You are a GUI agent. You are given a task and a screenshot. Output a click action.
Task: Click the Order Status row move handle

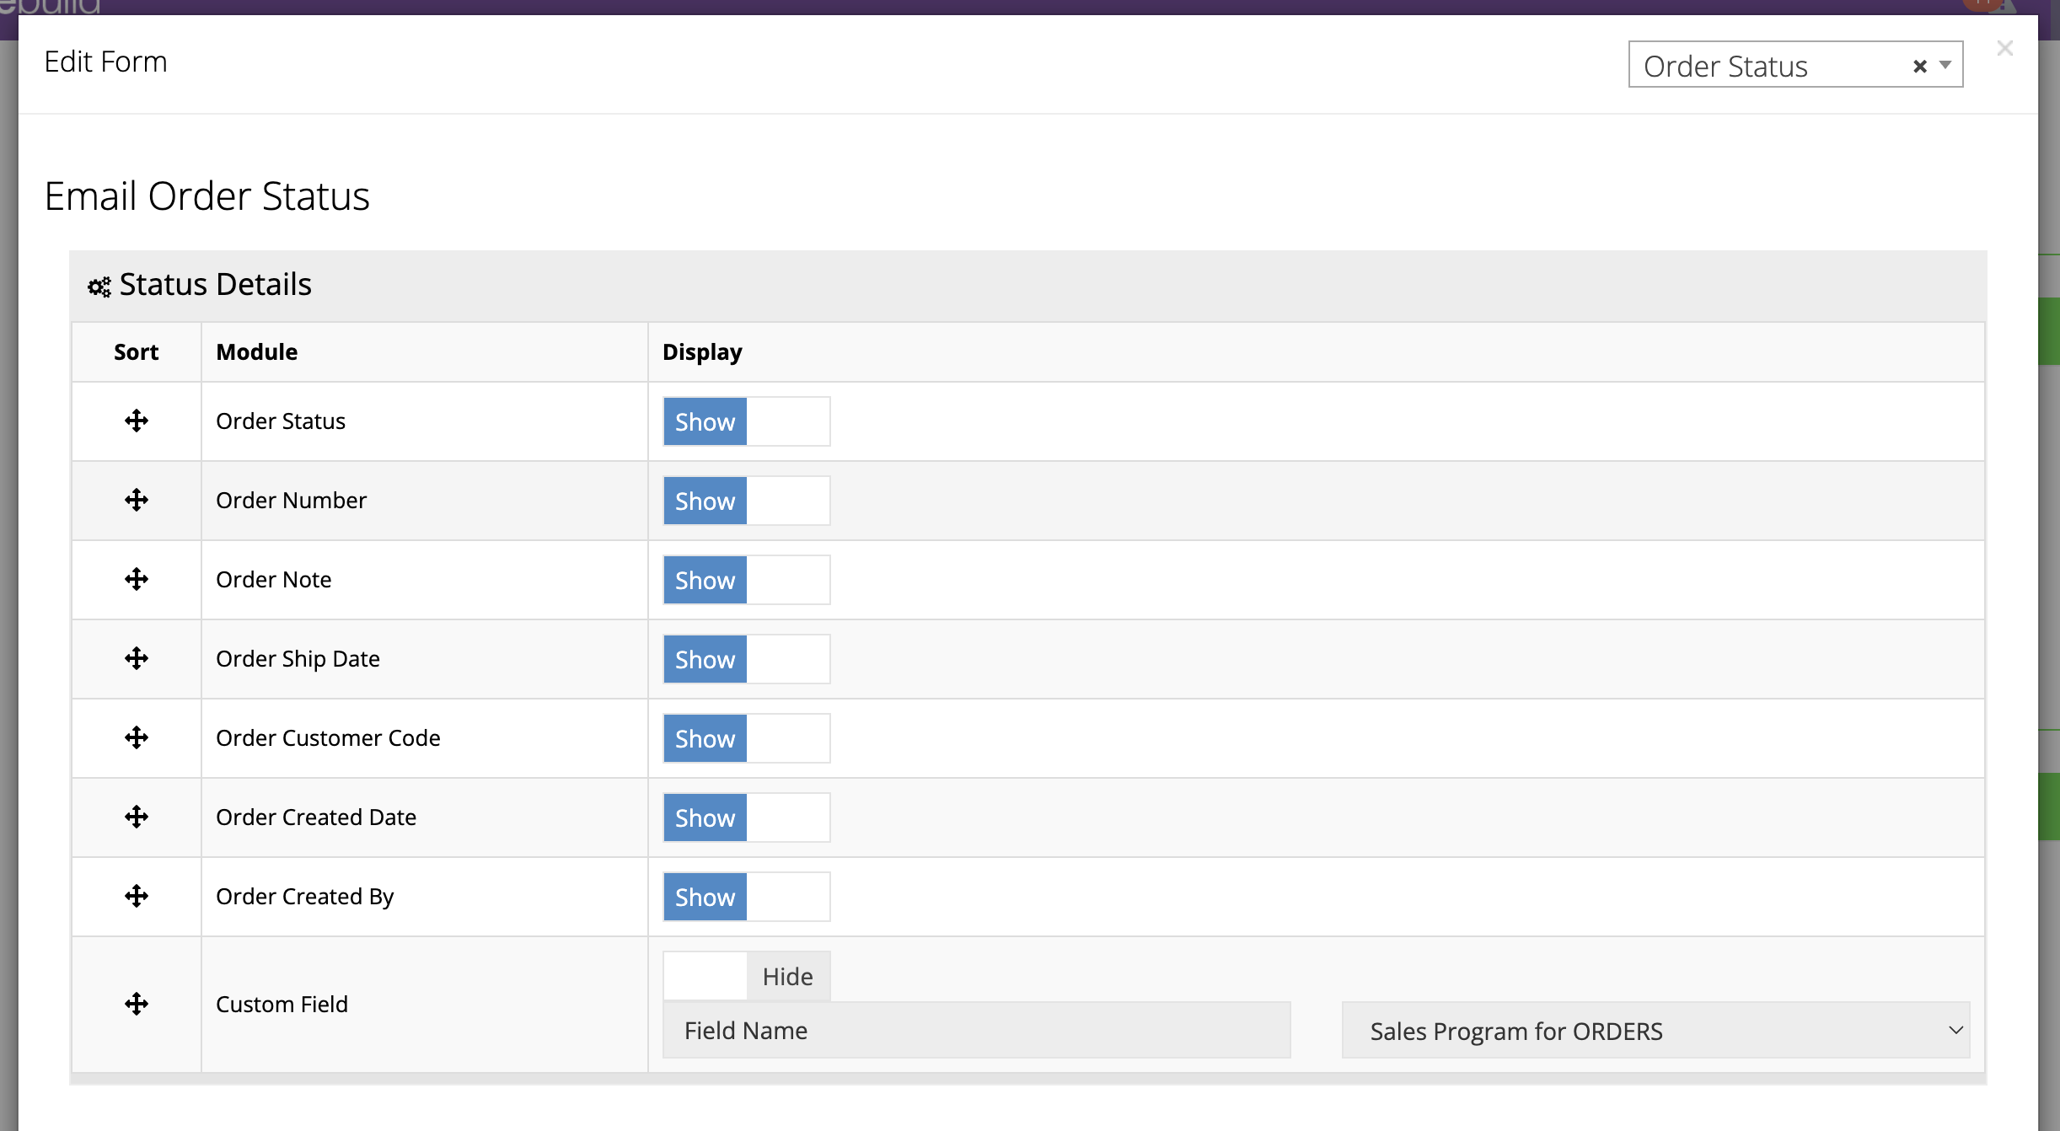click(x=137, y=421)
